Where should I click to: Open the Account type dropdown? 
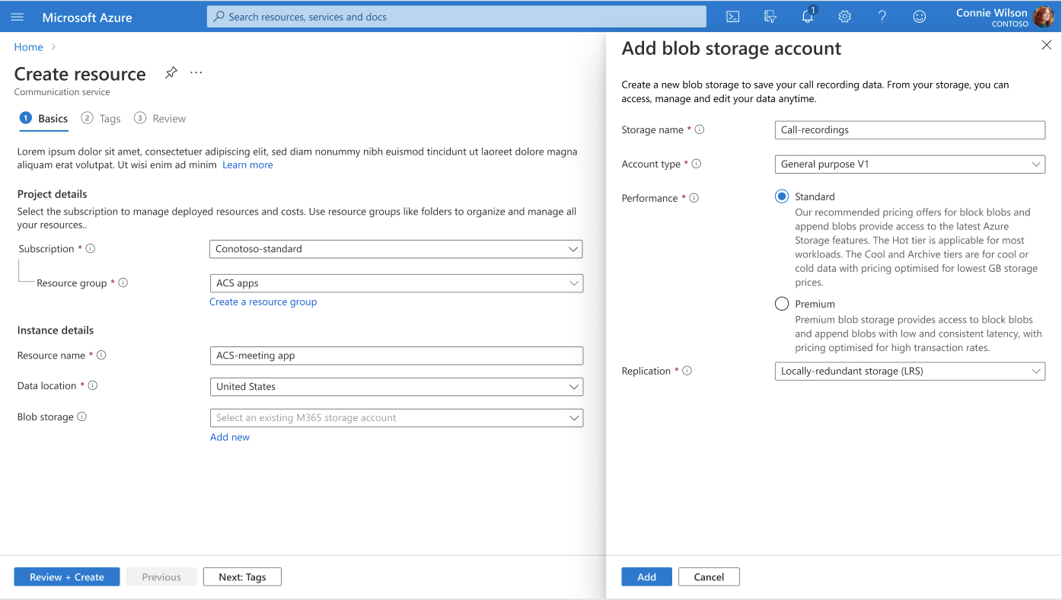(x=910, y=164)
